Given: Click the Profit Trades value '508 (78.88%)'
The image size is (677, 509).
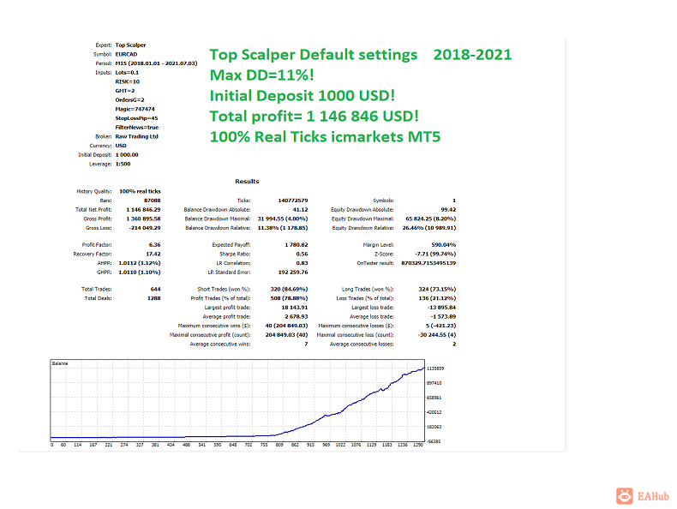Looking at the screenshot, I should click(x=290, y=298).
